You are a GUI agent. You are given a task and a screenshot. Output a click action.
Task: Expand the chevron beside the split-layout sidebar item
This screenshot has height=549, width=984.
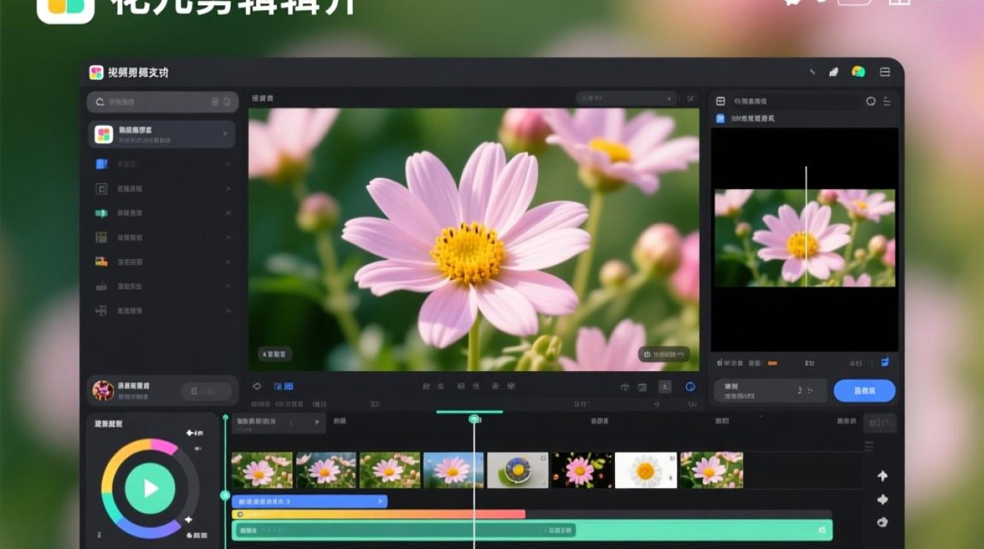pos(228,310)
